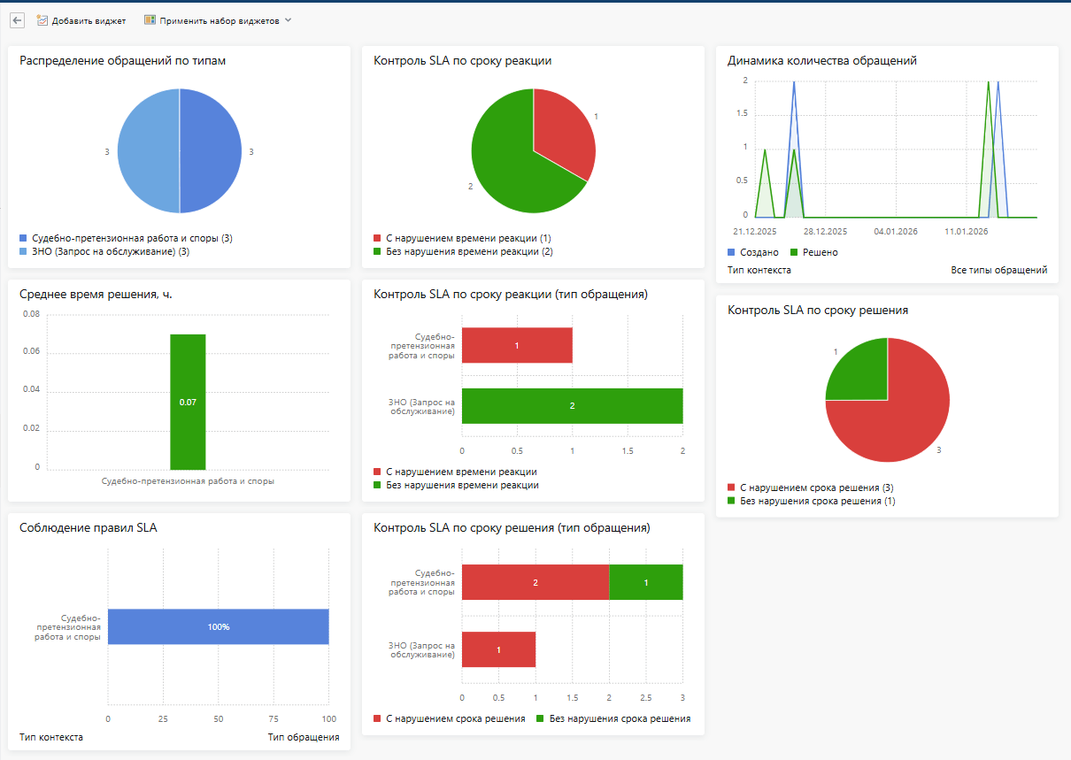Click light blue swatch for ЗНО (Запрос на обслуживание) (3)
Viewport: 1071px width, 760px height.
coord(23,252)
